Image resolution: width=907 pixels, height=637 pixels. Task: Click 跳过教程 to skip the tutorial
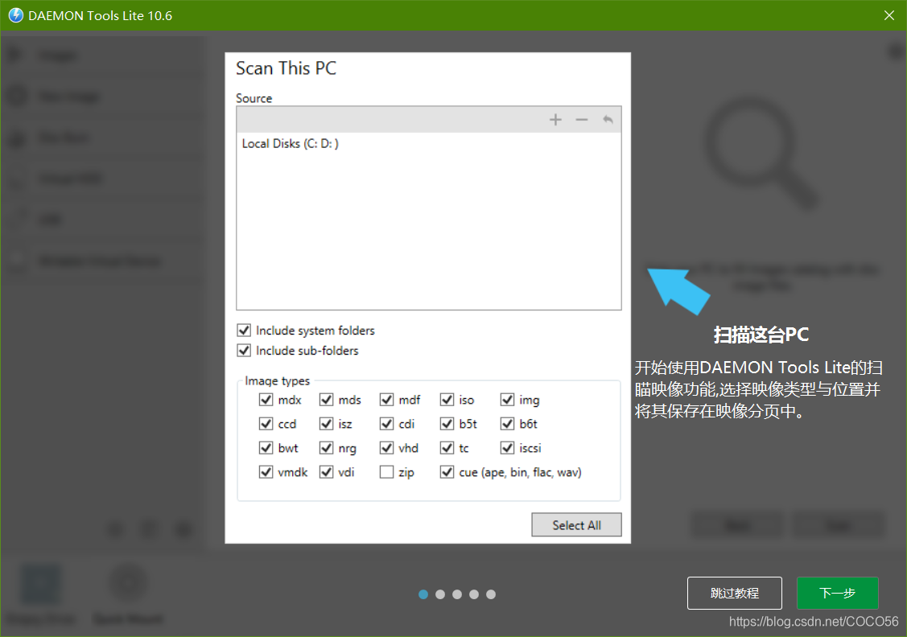click(x=735, y=593)
